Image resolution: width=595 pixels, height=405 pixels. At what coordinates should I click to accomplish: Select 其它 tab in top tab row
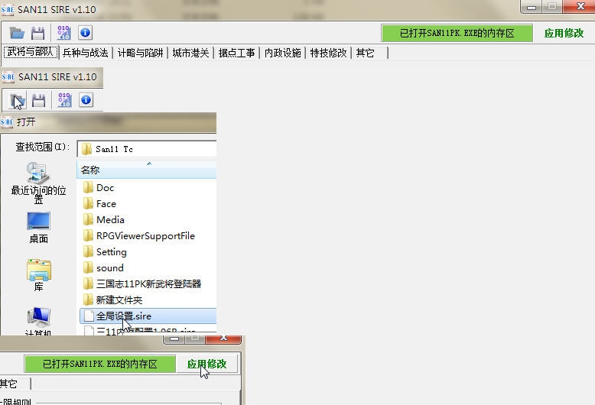[x=370, y=53]
